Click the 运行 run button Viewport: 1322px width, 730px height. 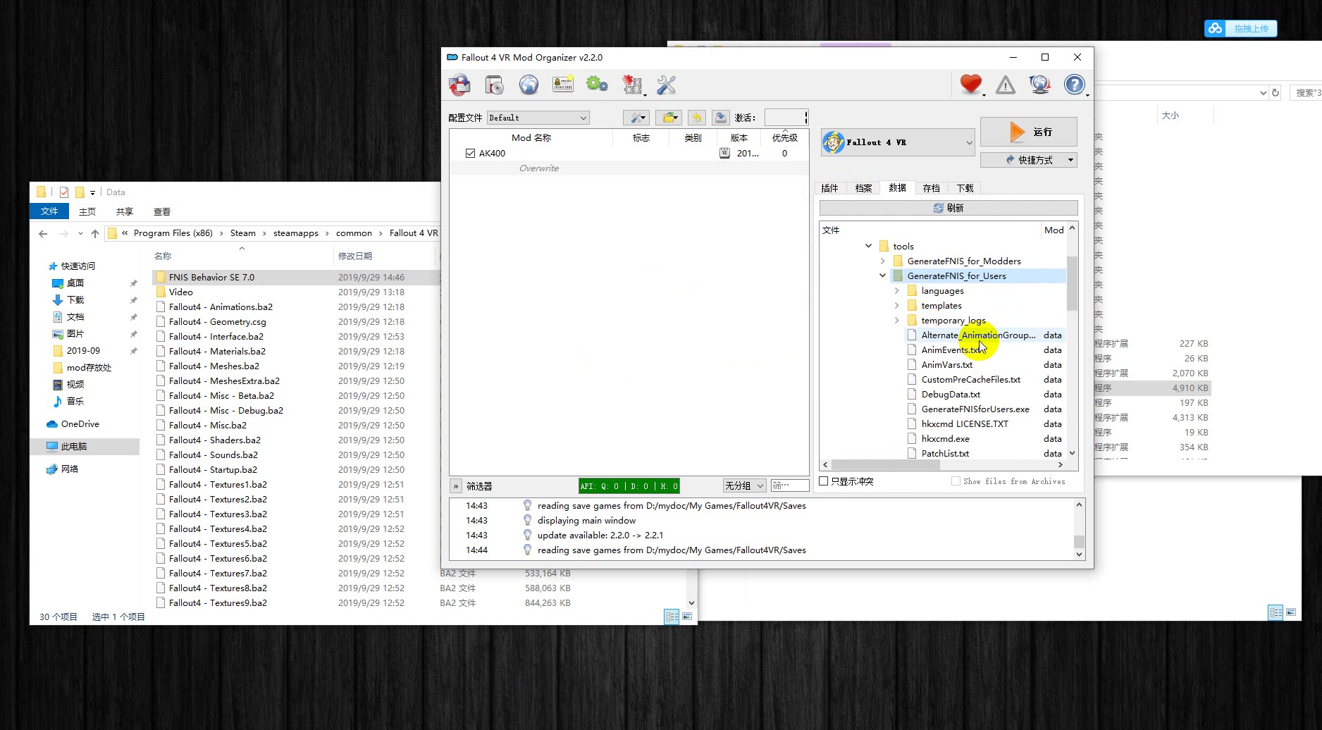(x=1029, y=132)
